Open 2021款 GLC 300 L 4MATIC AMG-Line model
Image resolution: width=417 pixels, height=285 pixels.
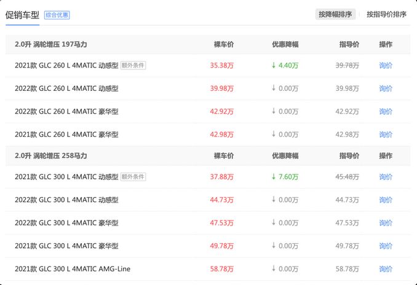click(73, 269)
